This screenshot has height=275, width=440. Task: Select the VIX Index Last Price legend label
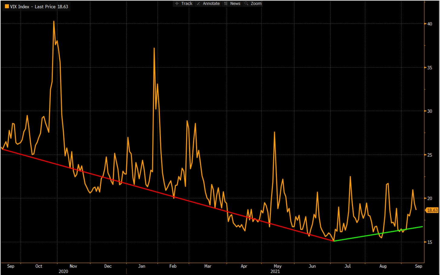(x=39, y=6)
